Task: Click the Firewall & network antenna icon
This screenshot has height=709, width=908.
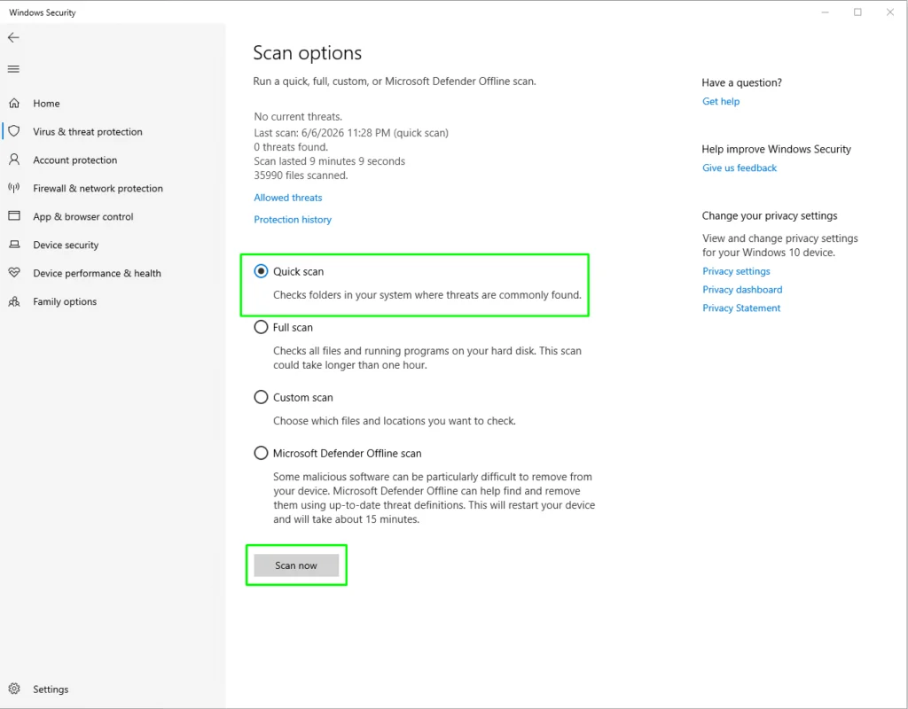Action: click(x=14, y=188)
